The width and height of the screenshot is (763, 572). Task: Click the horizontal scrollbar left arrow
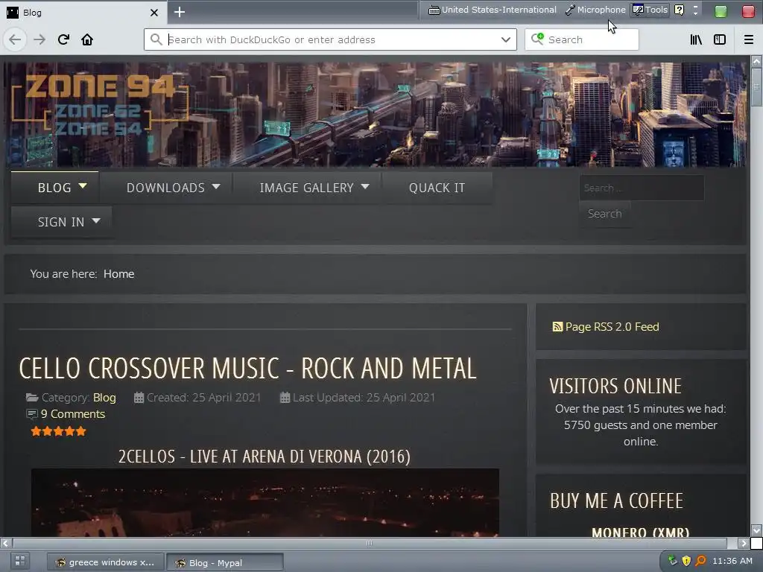click(6, 543)
